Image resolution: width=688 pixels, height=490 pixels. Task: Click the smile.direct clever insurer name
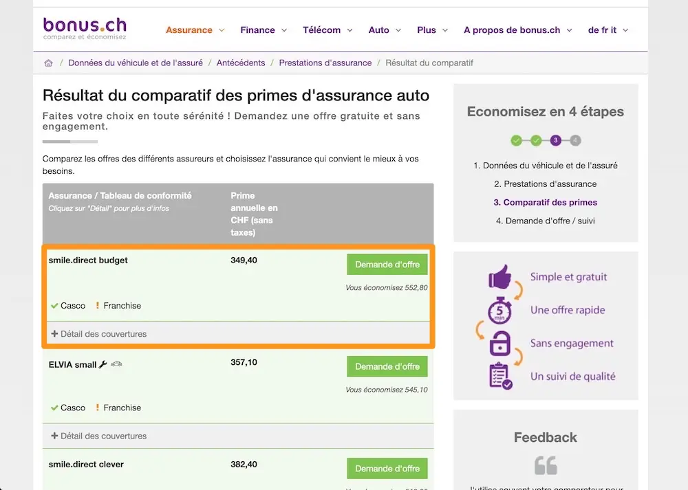(x=86, y=465)
